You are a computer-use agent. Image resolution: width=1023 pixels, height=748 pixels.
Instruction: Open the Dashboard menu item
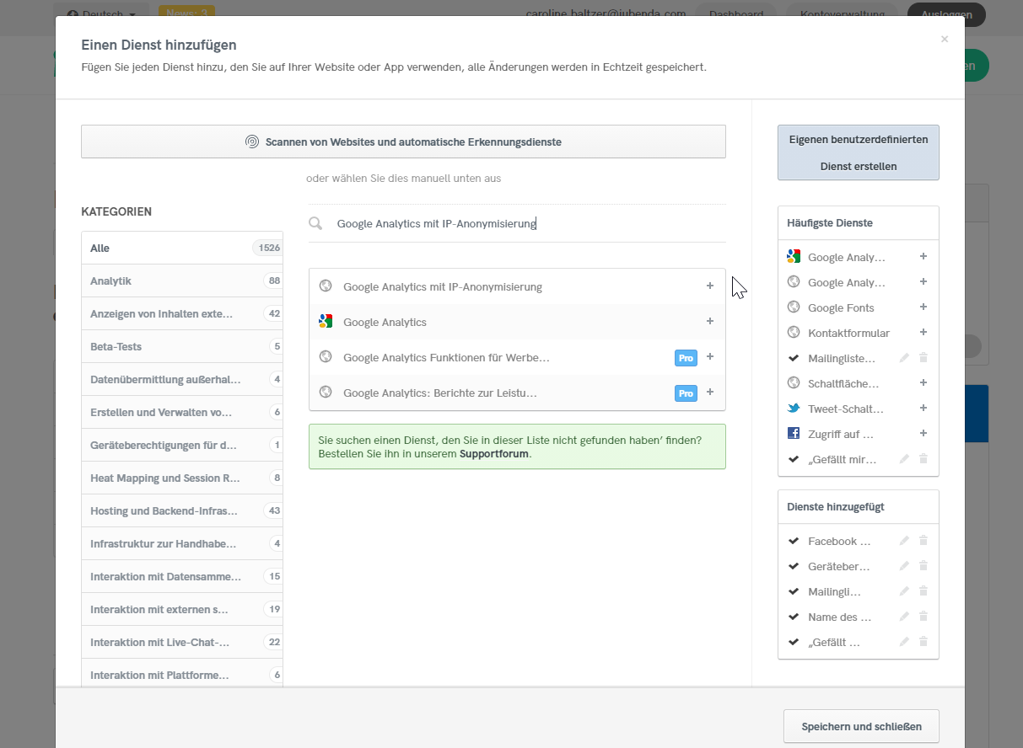735,13
